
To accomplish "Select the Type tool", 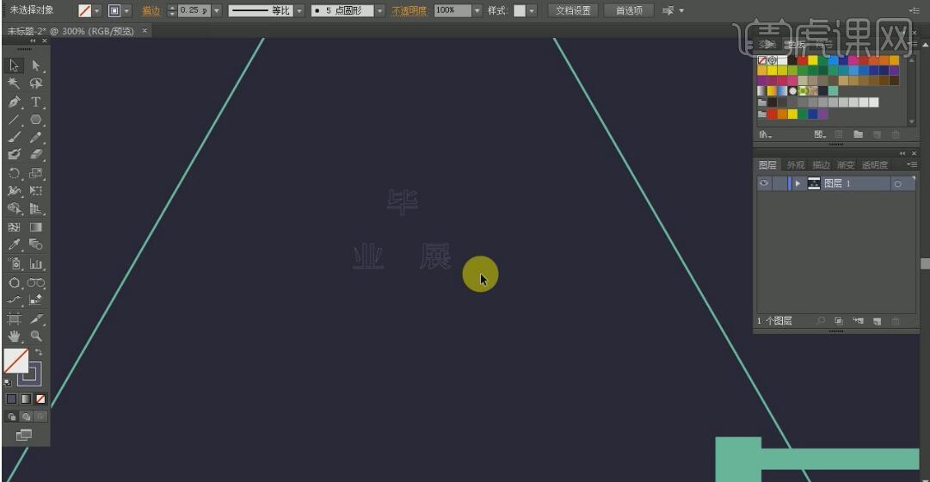I will [x=36, y=102].
